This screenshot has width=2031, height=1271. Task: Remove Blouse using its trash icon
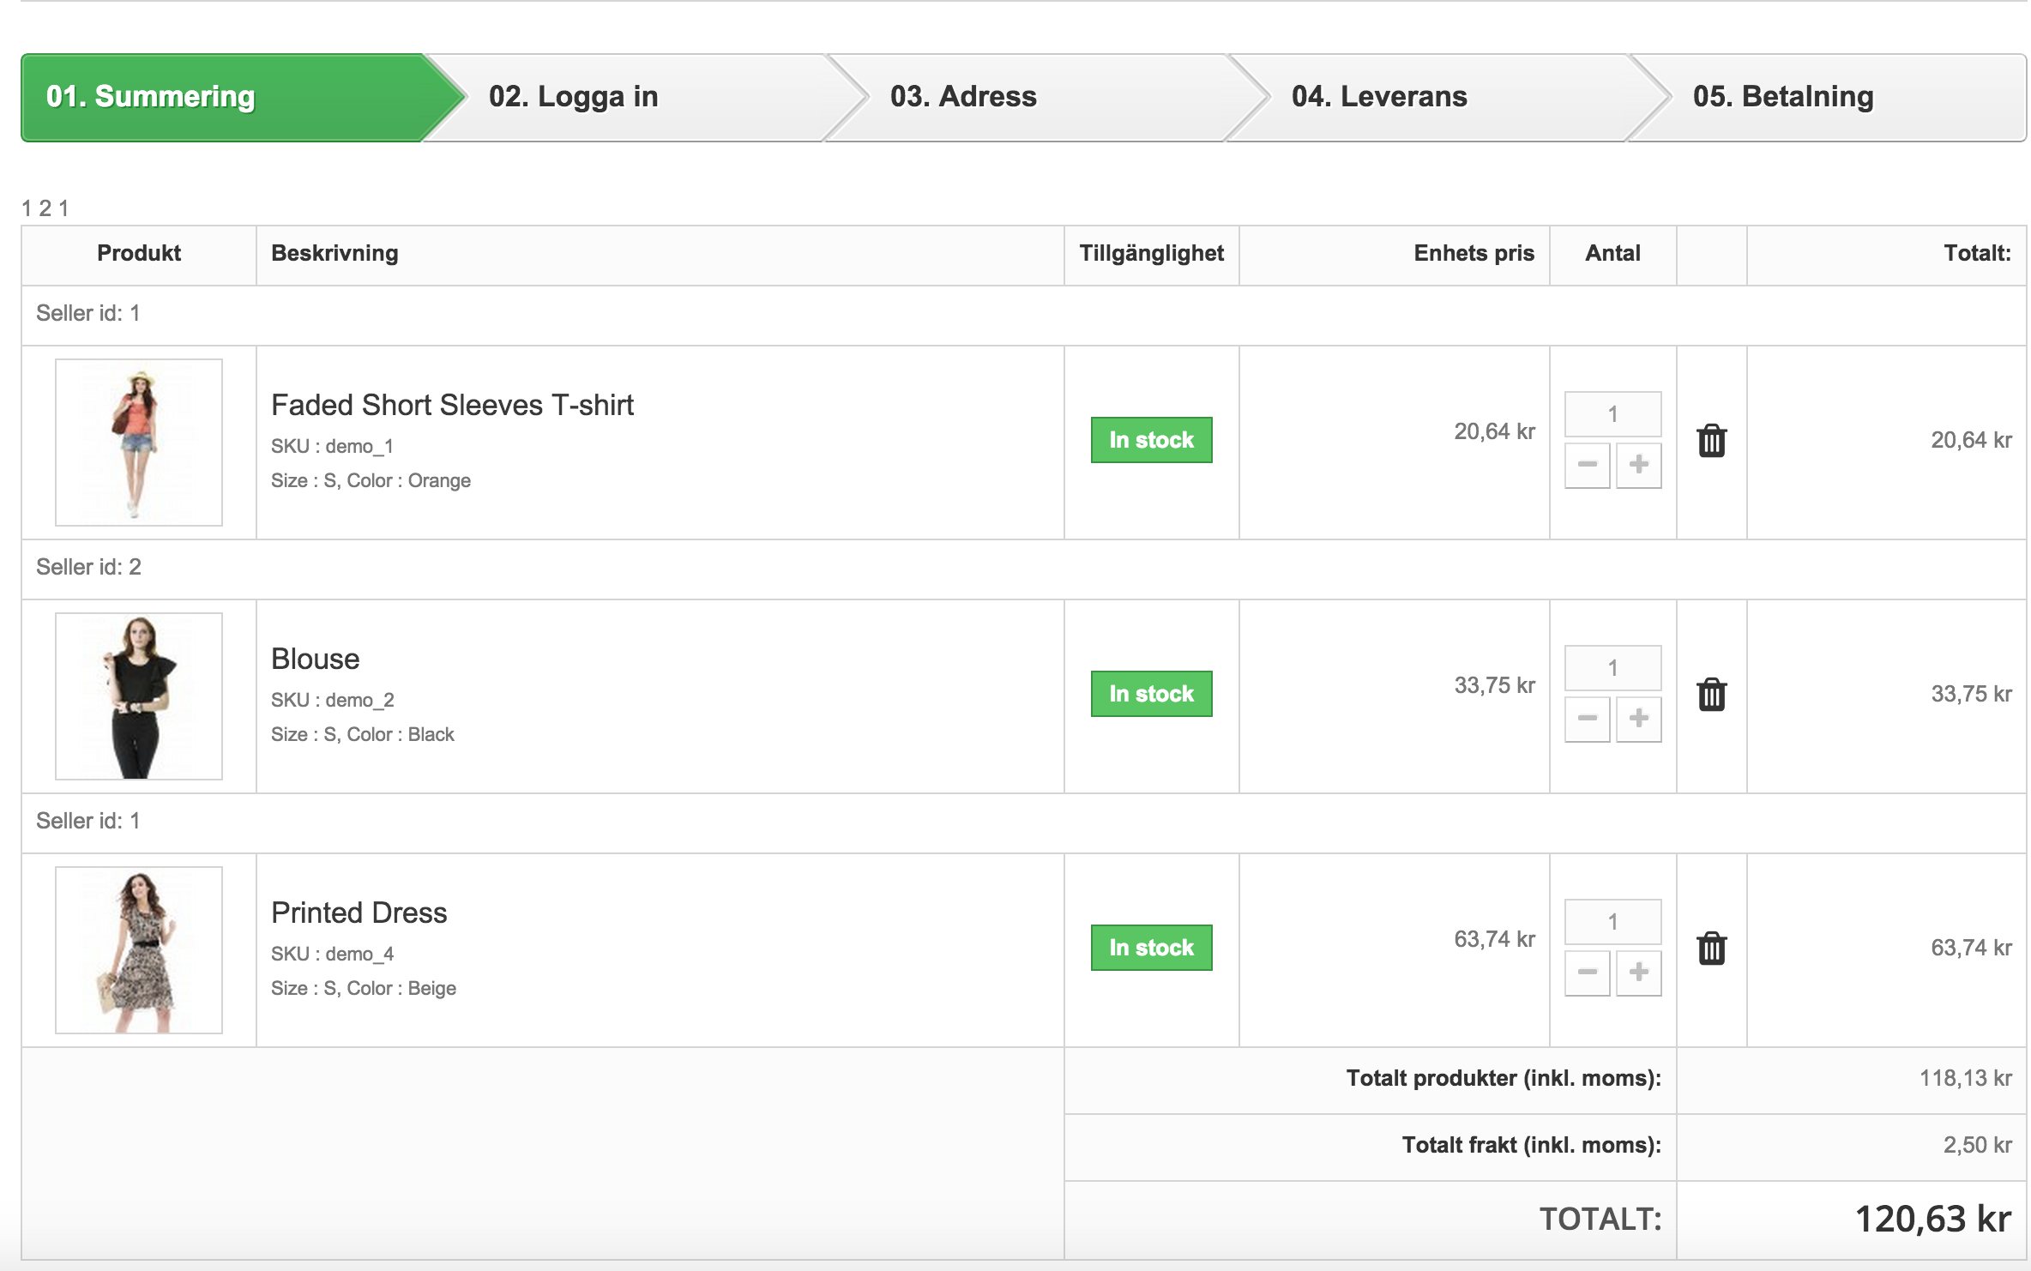[1711, 695]
